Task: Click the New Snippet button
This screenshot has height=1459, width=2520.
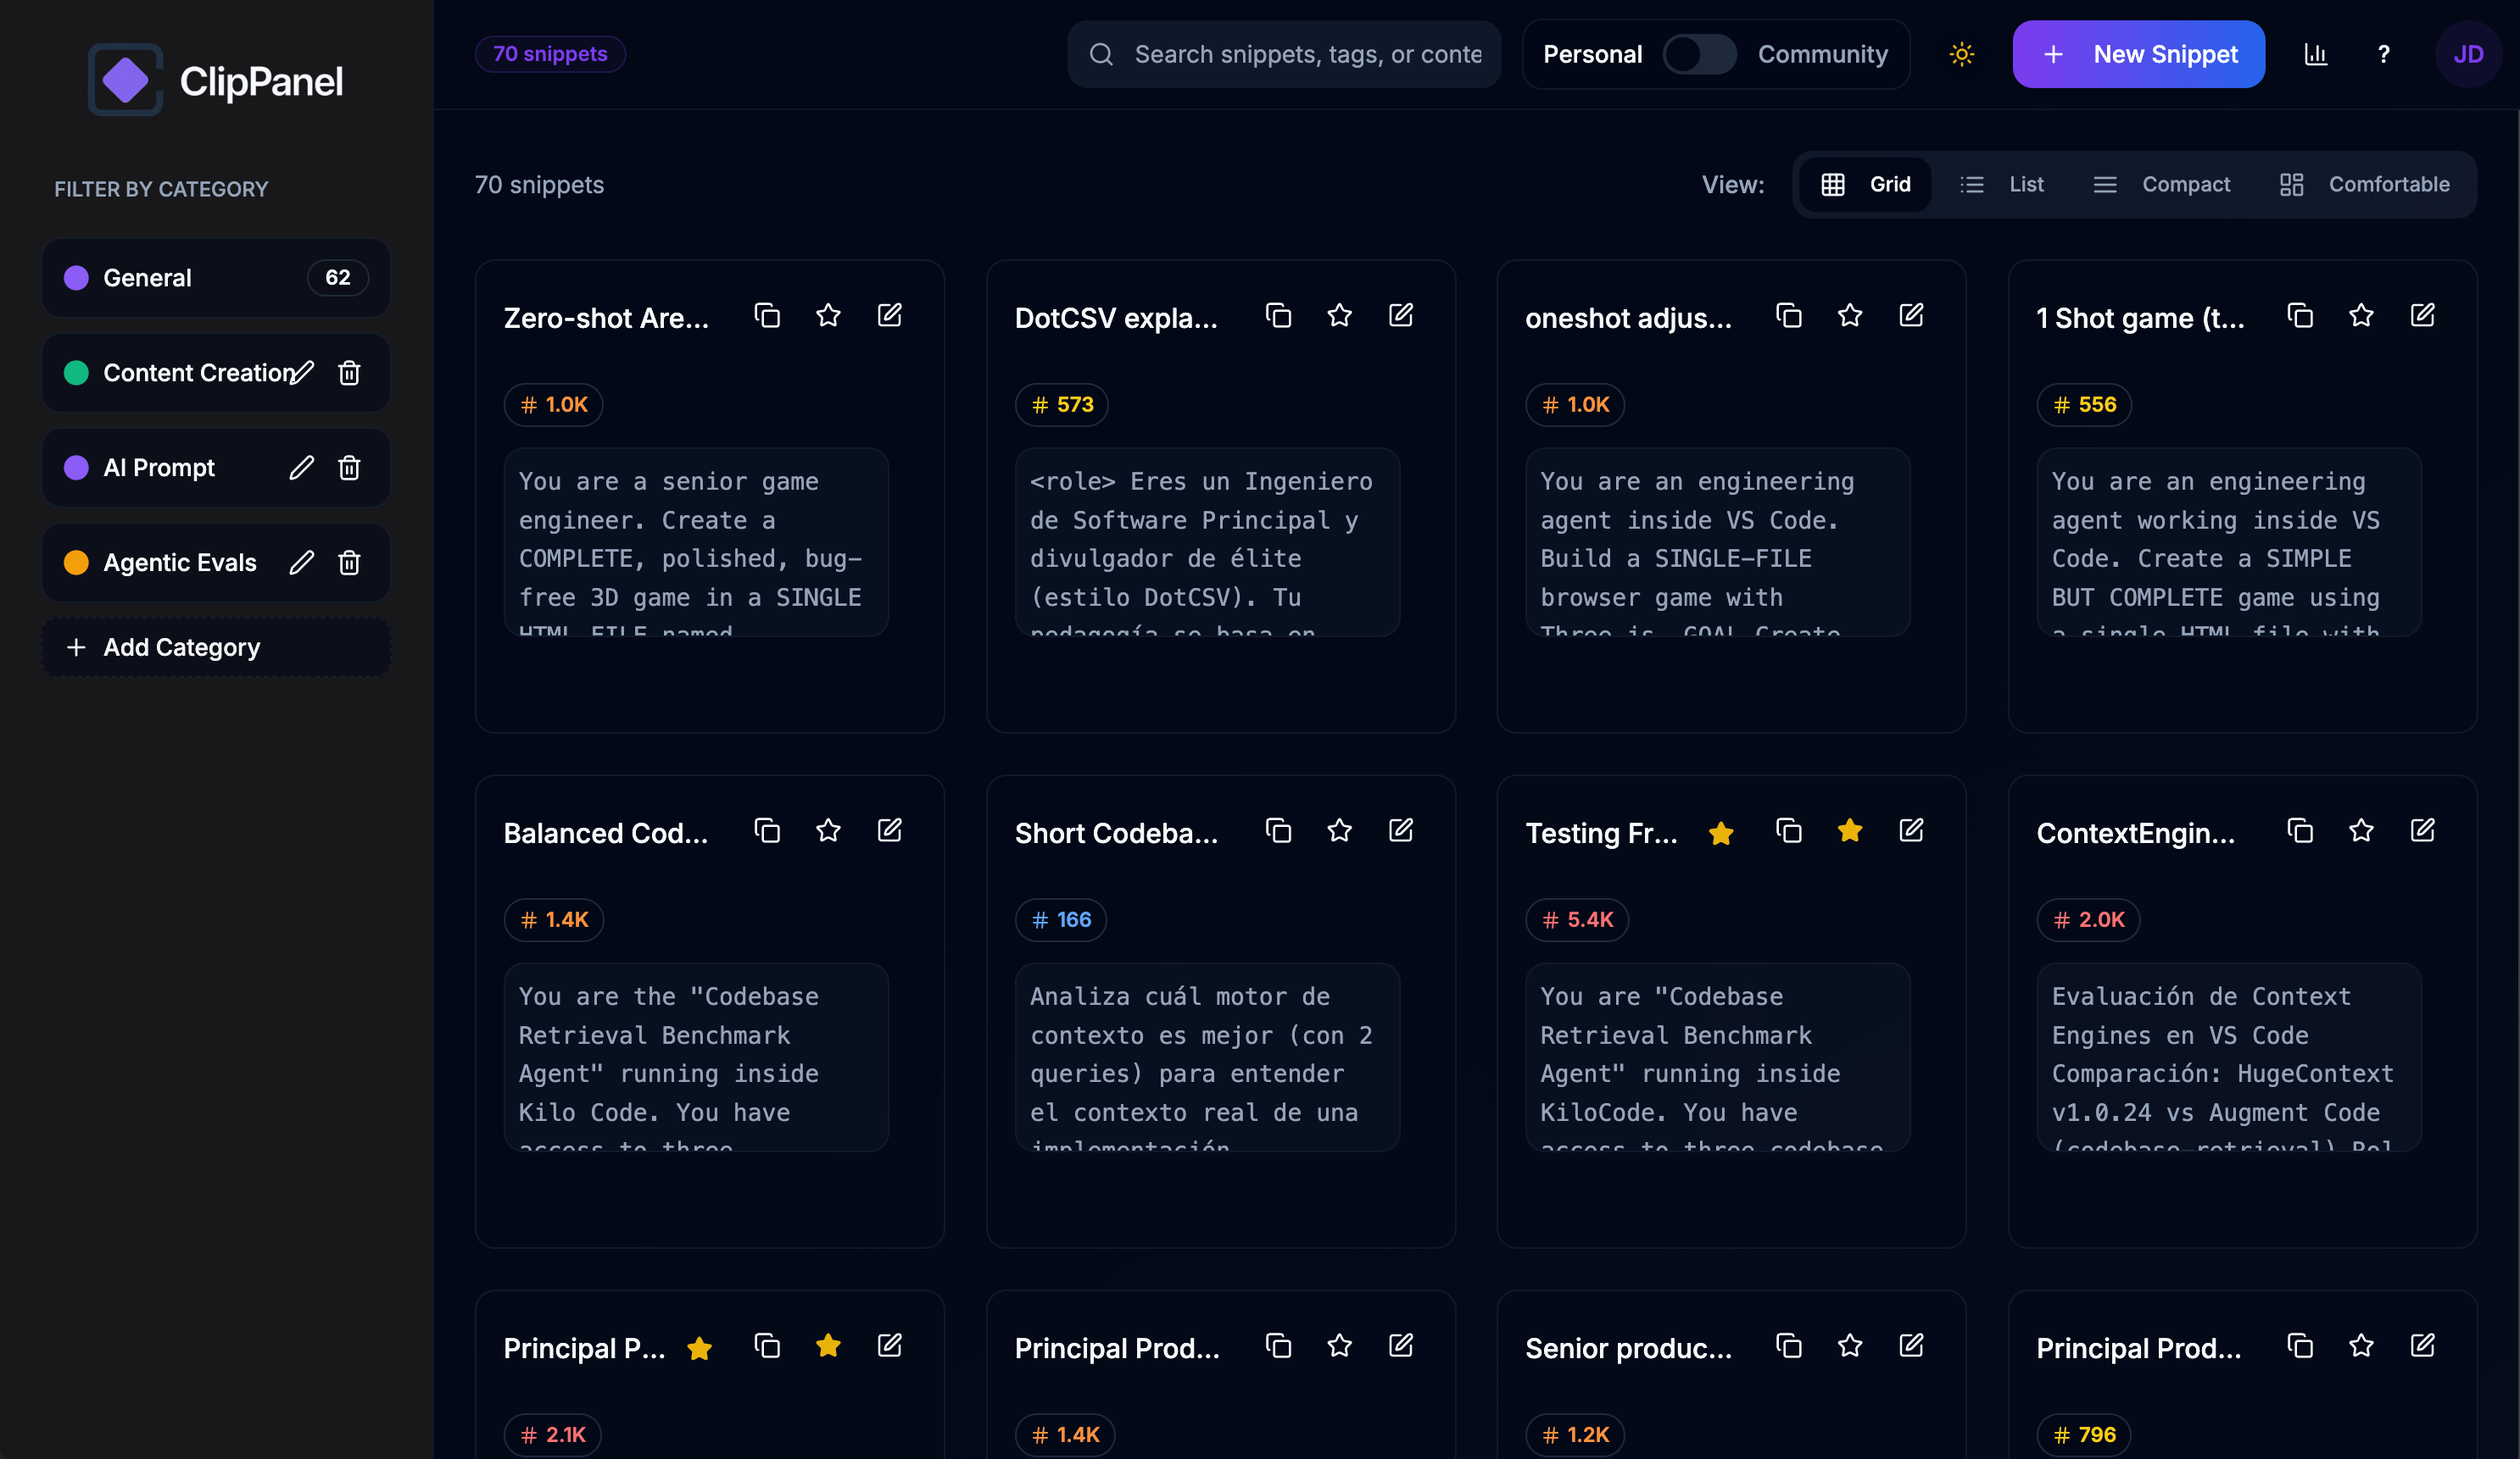Action: click(2139, 54)
